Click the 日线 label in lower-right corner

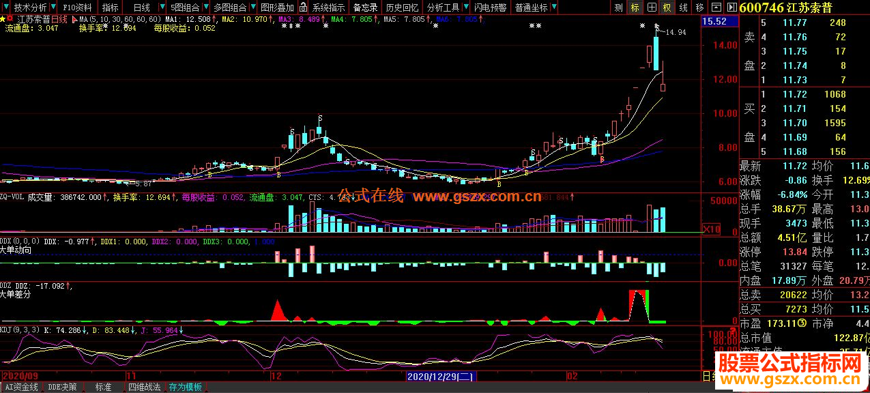coord(709,376)
